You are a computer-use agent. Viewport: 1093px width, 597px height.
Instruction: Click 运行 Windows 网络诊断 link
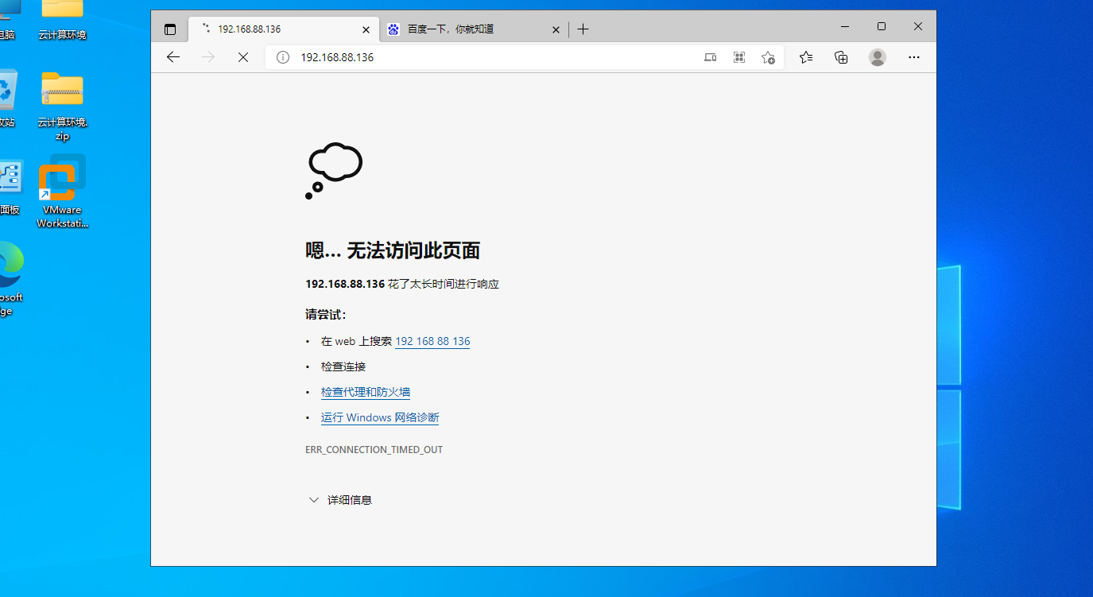(x=380, y=417)
